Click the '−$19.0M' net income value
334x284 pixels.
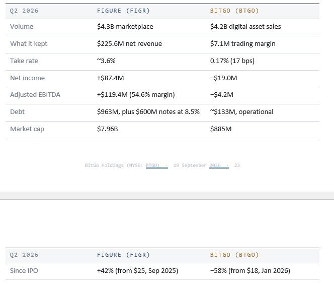point(223,78)
